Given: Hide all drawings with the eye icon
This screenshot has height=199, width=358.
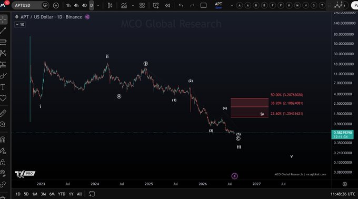Looking at the screenshot, I should 3,173.
